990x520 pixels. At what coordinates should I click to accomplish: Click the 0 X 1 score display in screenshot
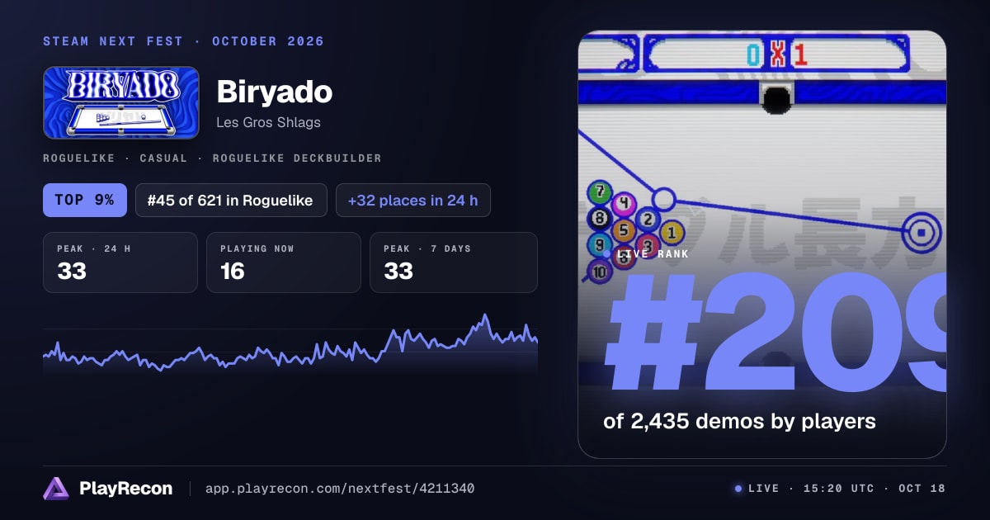click(776, 55)
